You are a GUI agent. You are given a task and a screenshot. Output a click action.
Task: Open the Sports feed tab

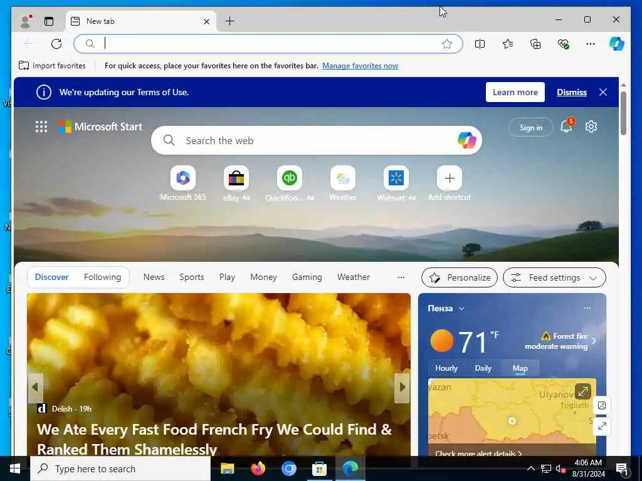click(x=192, y=277)
